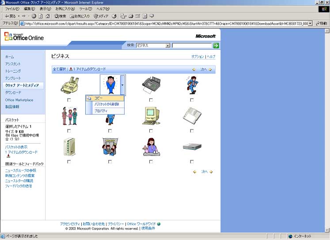The height and width of the screenshot is (240, 330).
Task: Open the ビジネス search category dropdown
Action: (x=167, y=45)
